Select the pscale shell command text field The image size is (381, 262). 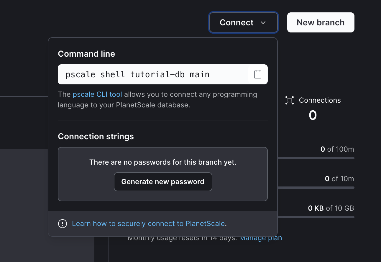click(x=153, y=74)
